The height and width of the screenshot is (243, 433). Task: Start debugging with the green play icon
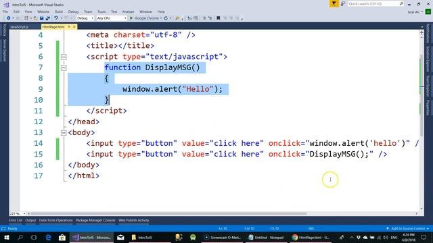tap(131, 18)
